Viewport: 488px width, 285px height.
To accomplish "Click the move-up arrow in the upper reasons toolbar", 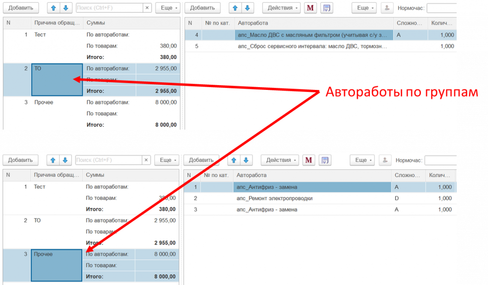I will pos(53,8).
